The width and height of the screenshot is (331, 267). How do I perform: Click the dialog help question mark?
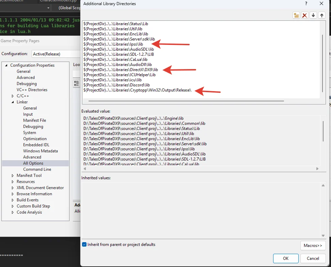306,4
